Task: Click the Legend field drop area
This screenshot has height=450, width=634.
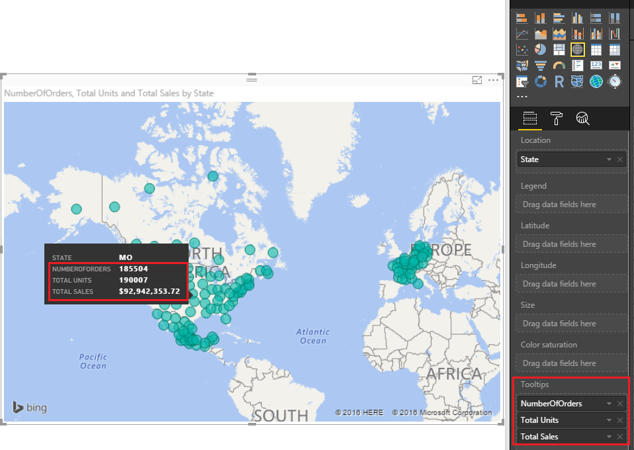Action: click(x=571, y=204)
